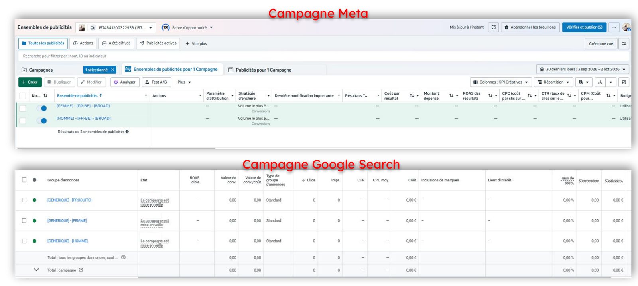Click the Test A/B button

click(x=156, y=82)
